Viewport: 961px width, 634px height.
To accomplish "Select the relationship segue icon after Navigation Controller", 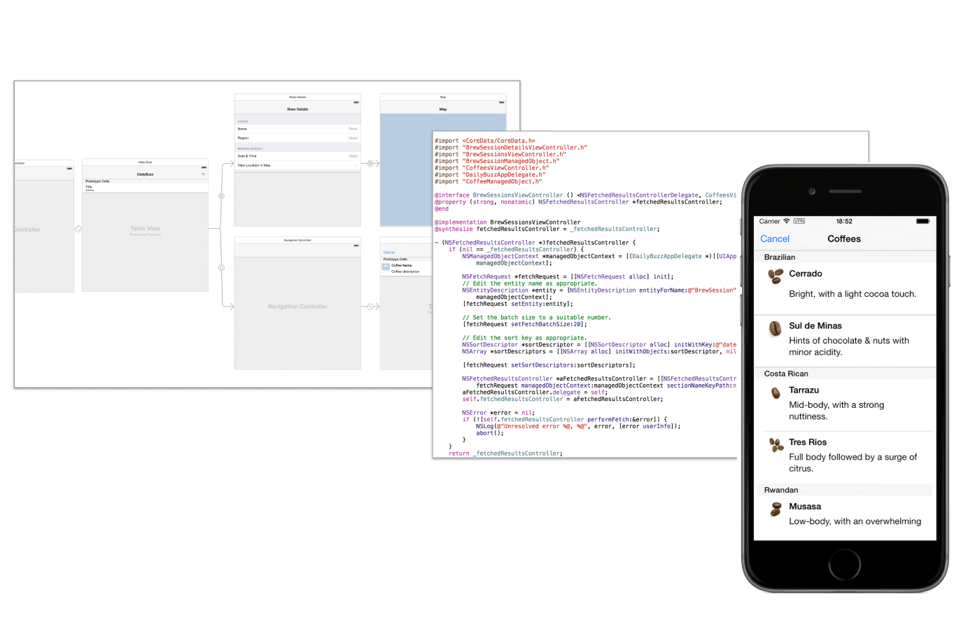I will [x=370, y=307].
